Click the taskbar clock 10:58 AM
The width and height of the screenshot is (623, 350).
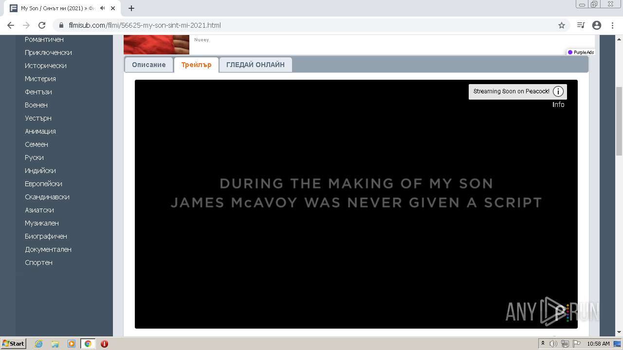(x=598, y=344)
